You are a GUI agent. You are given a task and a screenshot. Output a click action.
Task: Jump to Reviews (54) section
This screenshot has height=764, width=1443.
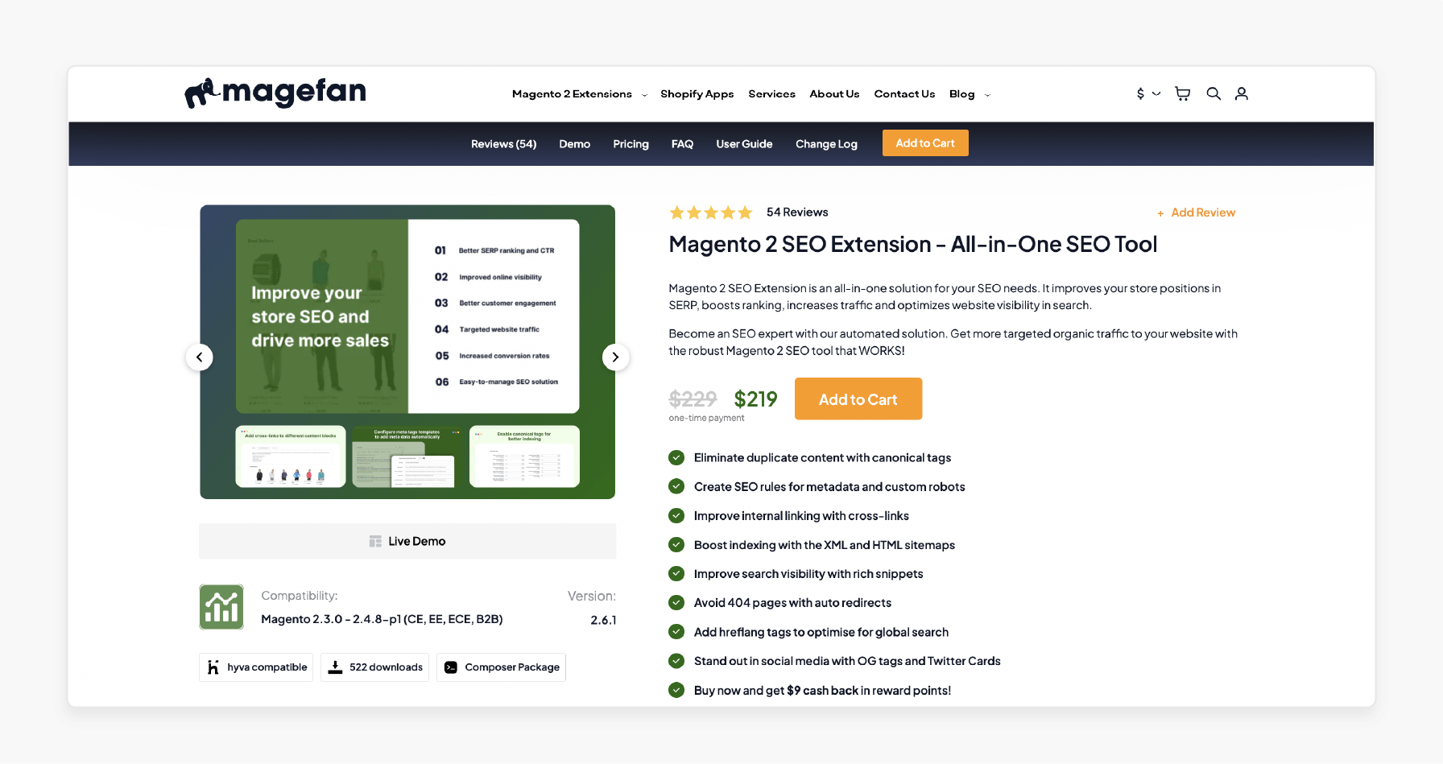[x=503, y=144]
